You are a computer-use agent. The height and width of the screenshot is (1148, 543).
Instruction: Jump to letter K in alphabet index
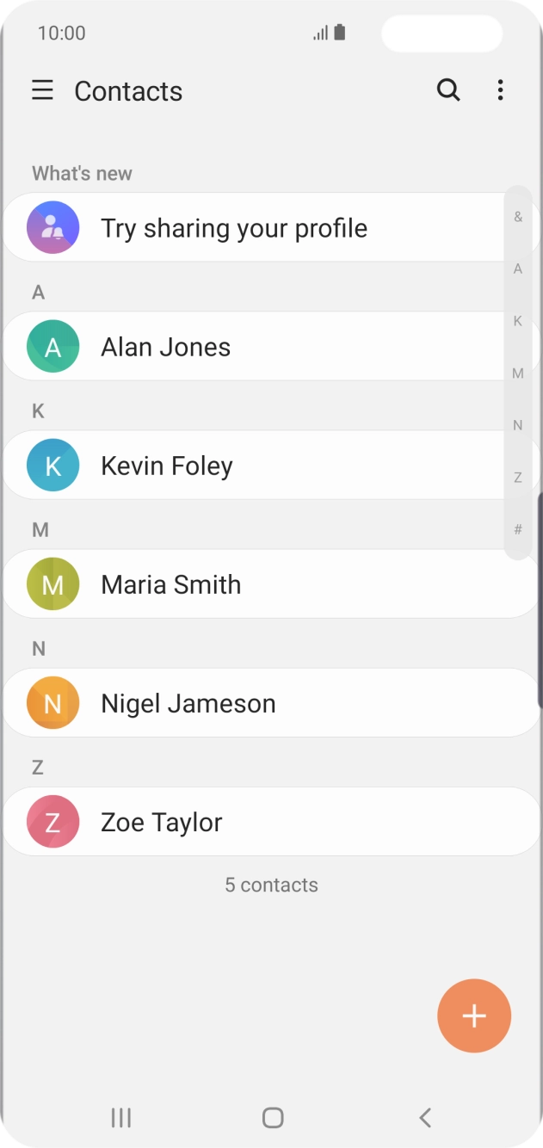(x=518, y=321)
